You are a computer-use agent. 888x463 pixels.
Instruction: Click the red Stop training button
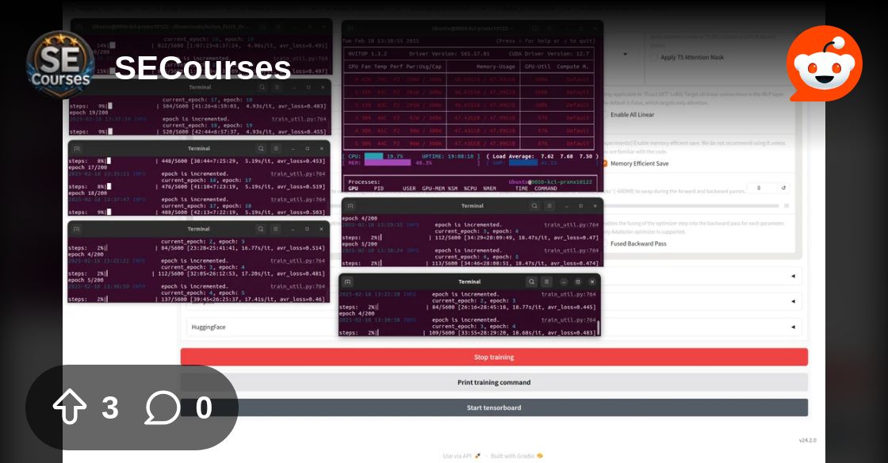point(494,358)
